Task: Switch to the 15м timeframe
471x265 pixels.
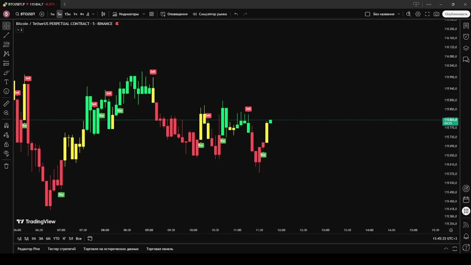Action: (x=67, y=14)
